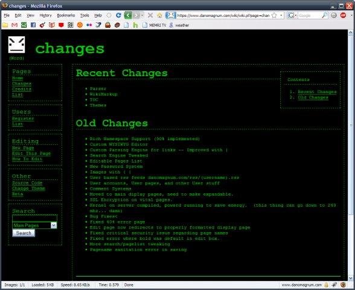Click the padlock security icon in status bar

click(326, 285)
